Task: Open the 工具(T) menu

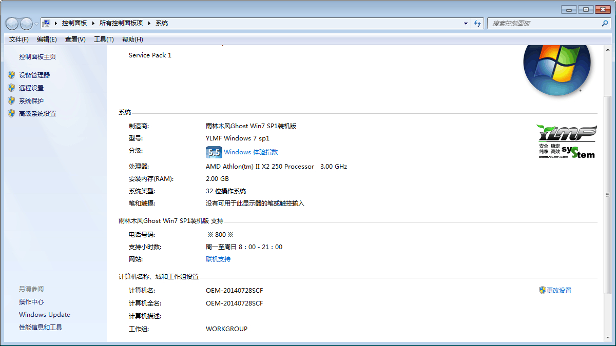Action: (104, 39)
